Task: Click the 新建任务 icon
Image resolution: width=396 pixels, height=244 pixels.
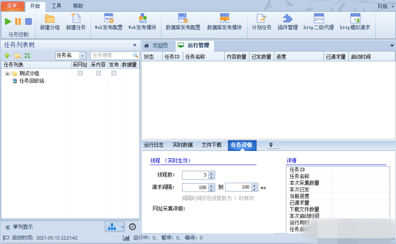Action: tap(75, 19)
